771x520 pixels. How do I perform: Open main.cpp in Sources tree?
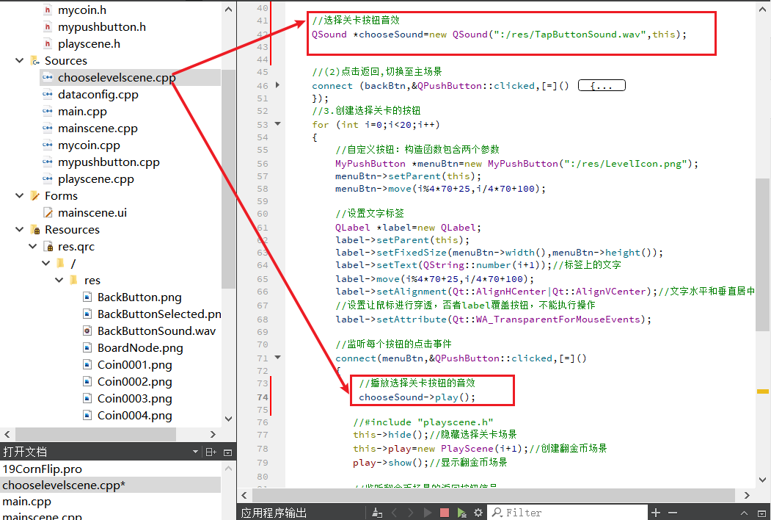pos(83,112)
